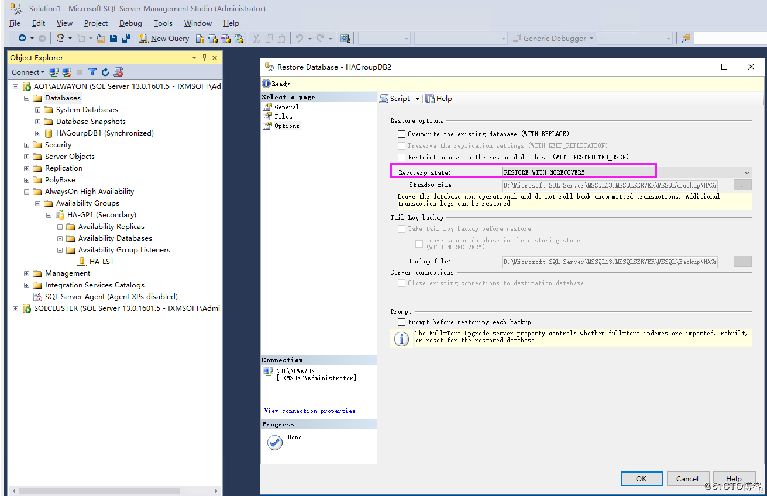Expand the Management tree node
This screenshot has height=496, width=767.
pos(26,273)
